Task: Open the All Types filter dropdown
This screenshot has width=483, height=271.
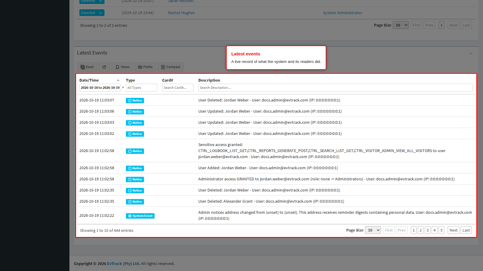Action: click(142, 88)
